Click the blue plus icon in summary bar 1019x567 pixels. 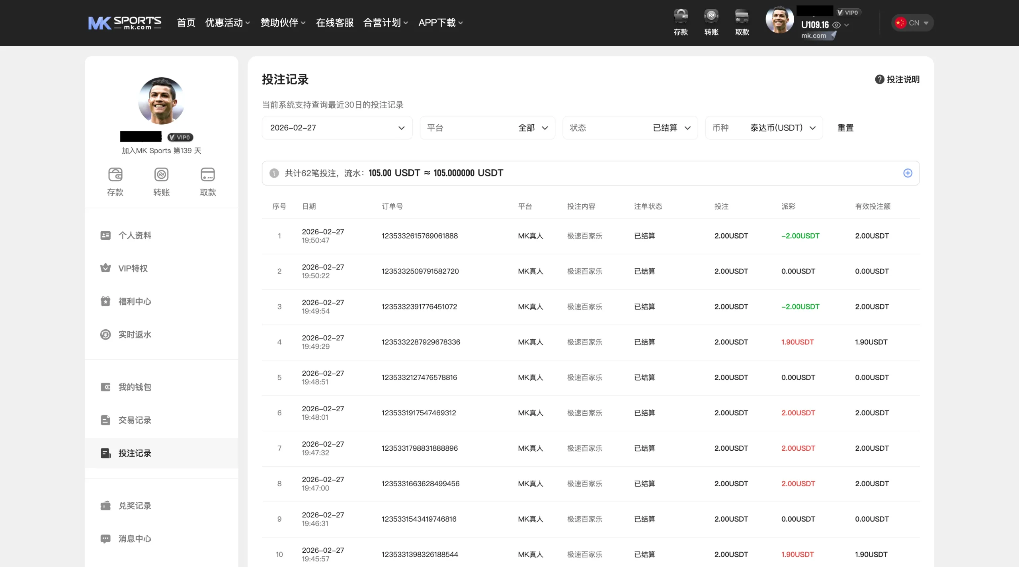[908, 173]
